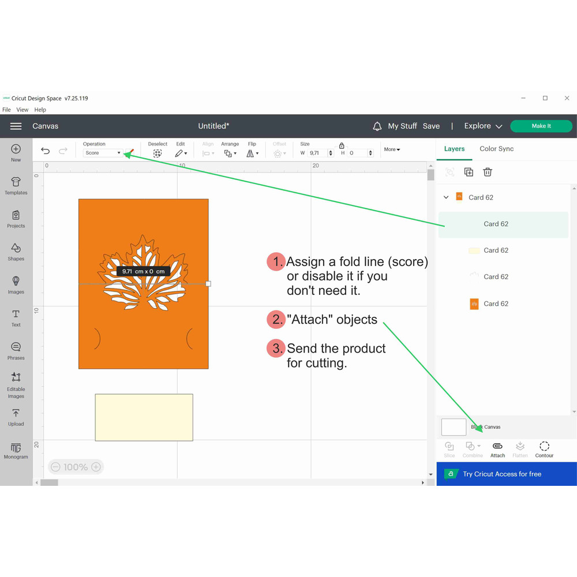This screenshot has width=577, height=577.
Task: Open the Upload panel
Action: (x=16, y=417)
